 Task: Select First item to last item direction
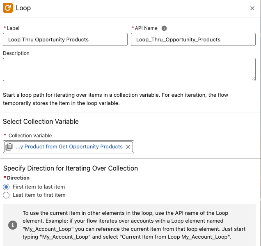[6, 187]
